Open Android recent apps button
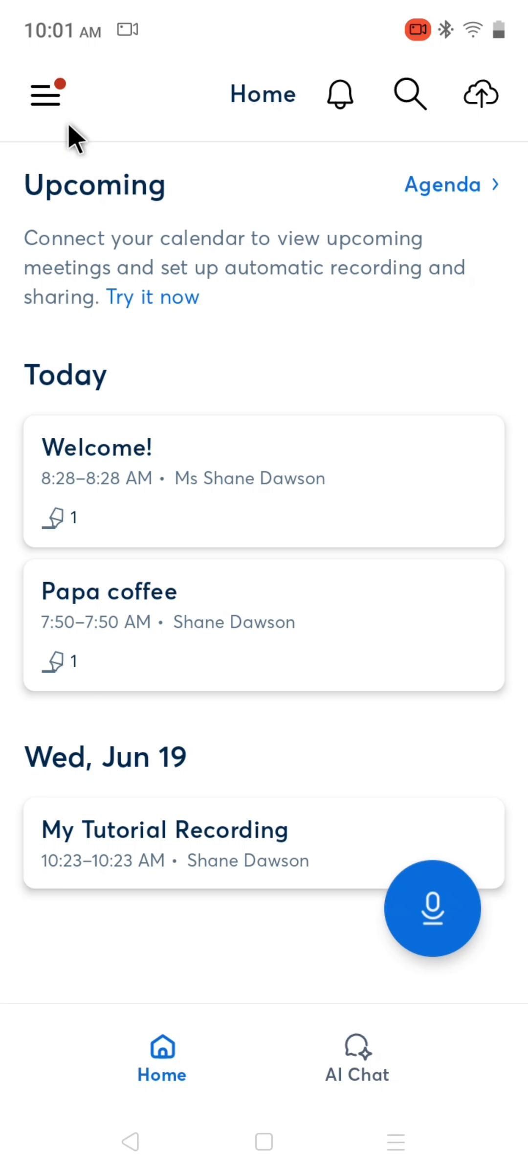This screenshot has width=528, height=1174. (396, 1142)
